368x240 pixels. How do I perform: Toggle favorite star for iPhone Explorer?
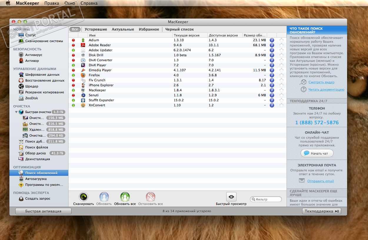coord(282,85)
